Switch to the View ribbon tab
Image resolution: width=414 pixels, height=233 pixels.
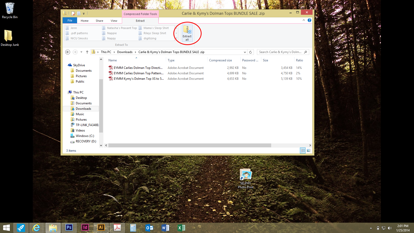(114, 21)
